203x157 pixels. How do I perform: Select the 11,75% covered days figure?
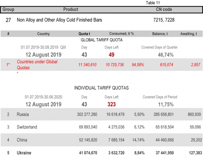(x=166, y=105)
